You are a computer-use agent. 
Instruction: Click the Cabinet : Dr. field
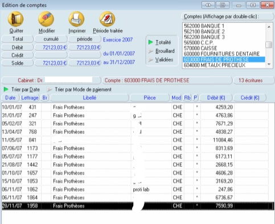tap(51, 81)
